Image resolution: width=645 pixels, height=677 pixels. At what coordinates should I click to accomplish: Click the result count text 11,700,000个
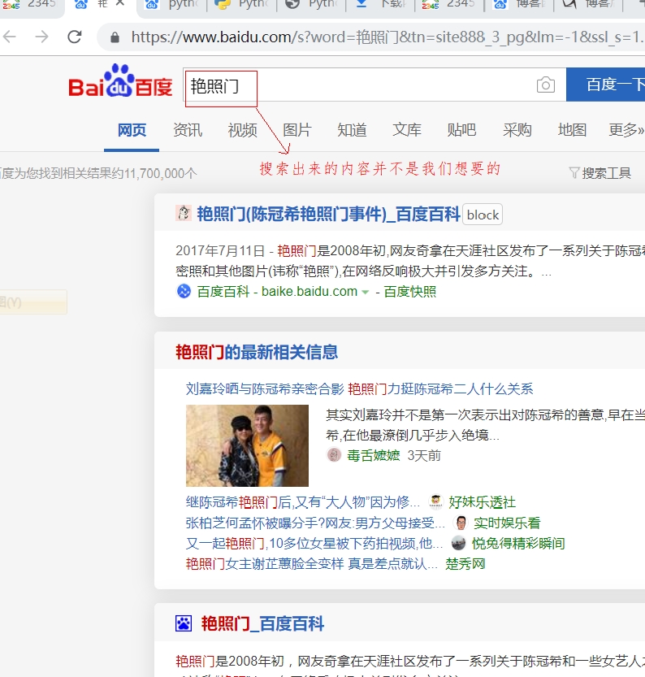[160, 174]
